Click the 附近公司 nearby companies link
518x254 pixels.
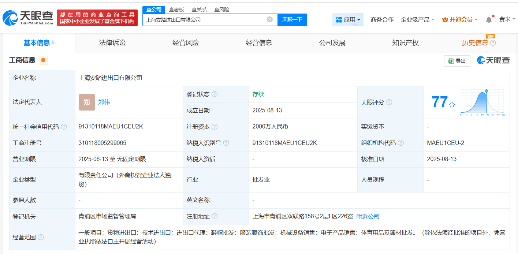(368, 216)
